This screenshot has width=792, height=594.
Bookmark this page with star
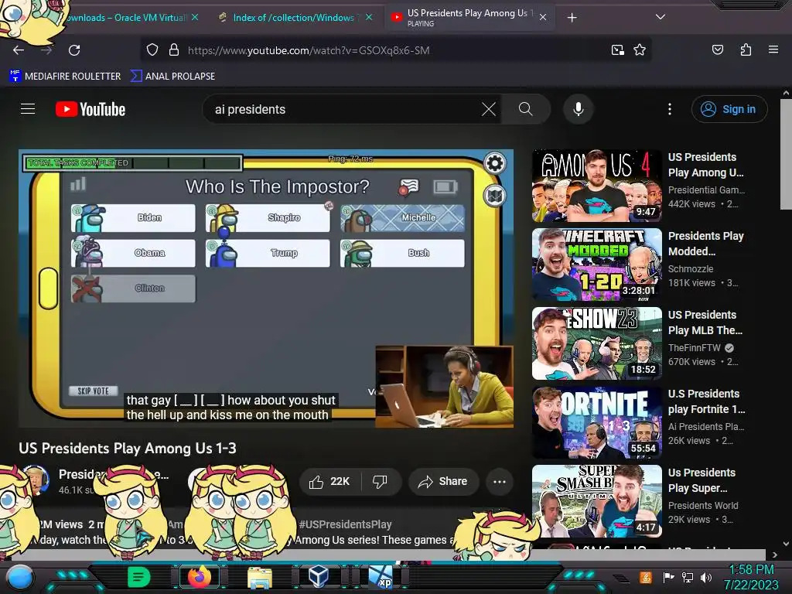tap(640, 50)
